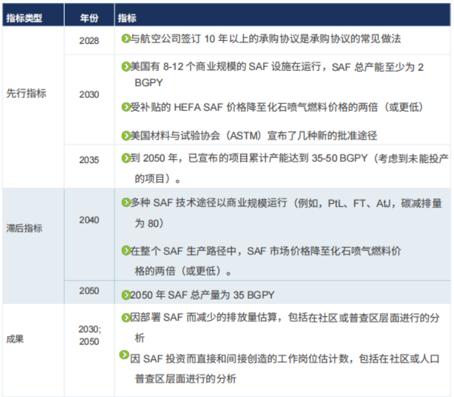Click the continuation line 的项目）。
Viewport: 454px width, 397px height.
(x=158, y=178)
